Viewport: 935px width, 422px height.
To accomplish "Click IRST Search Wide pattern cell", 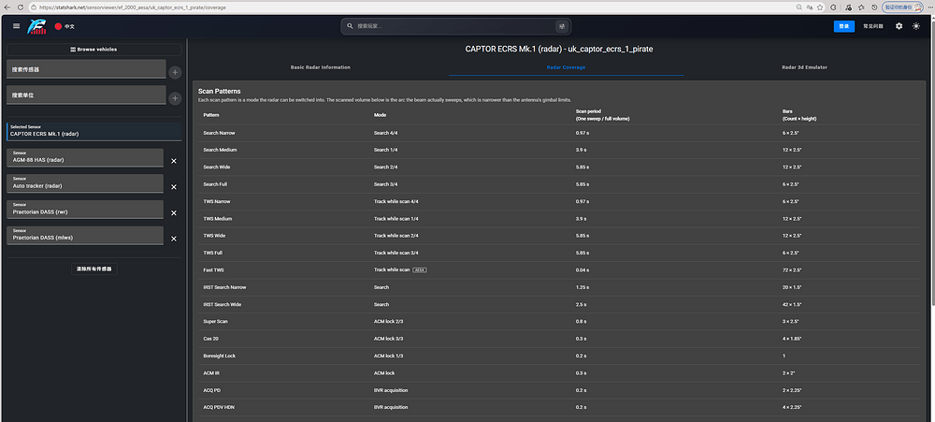I will [223, 304].
